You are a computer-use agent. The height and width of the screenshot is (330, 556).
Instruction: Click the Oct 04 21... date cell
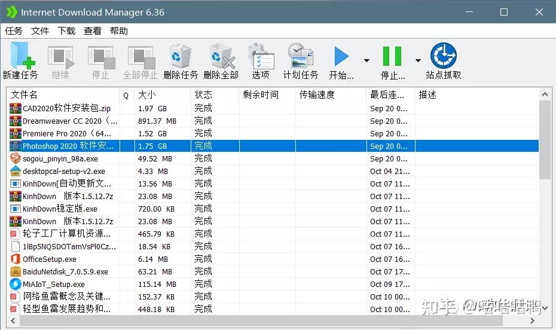[390, 172]
